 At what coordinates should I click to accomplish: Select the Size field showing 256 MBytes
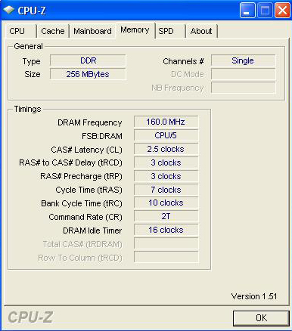coord(88,74)
